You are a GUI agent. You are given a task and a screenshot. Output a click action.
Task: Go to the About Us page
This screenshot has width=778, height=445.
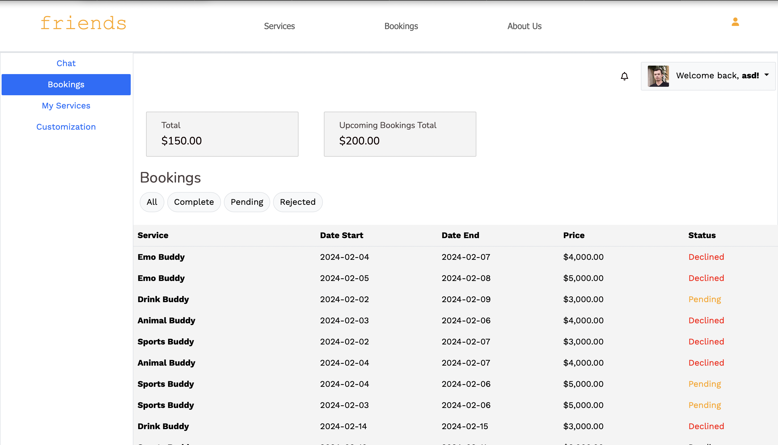click(x=524, y=26)
